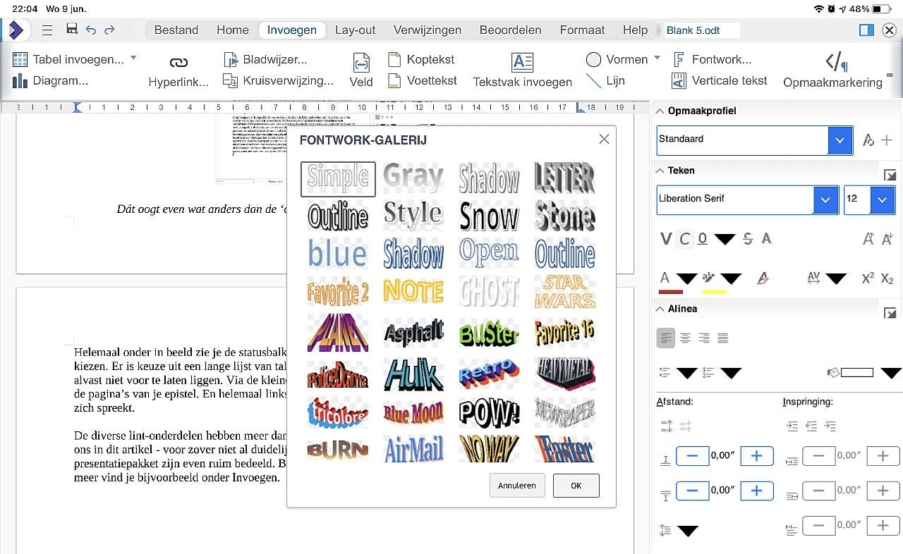Toggle strikethrough in sidebar
This screenshot has width=903, height=554.
(x=748, y=239)
